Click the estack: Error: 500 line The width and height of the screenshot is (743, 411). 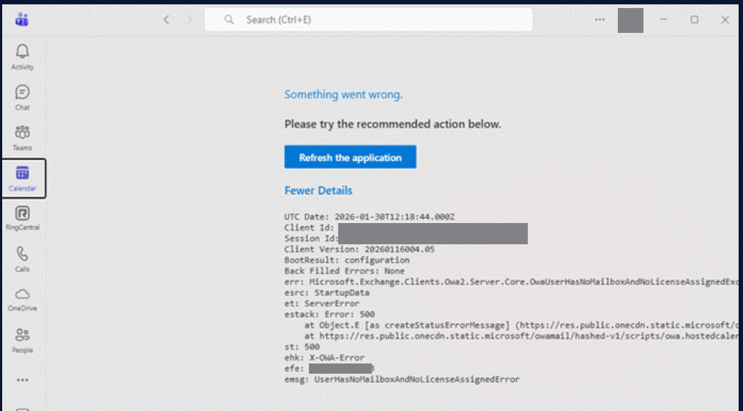click(x=329, y=314)
